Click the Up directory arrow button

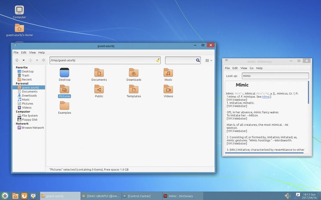click(x=44, y=60)
